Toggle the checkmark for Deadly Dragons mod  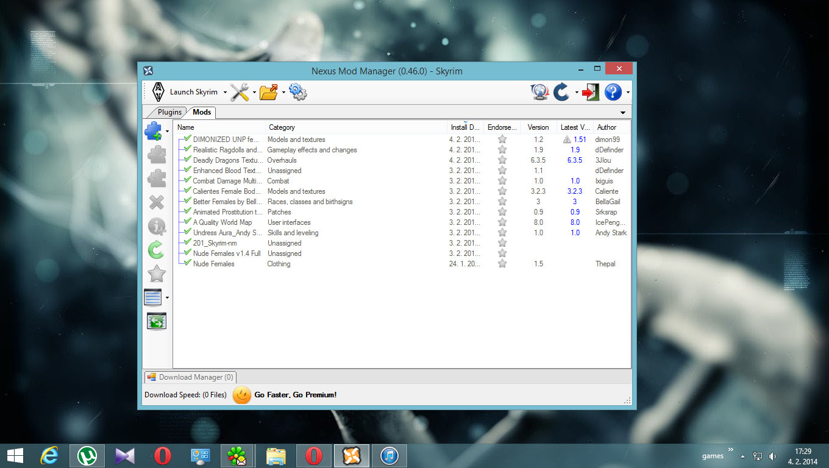pos(187,160)
